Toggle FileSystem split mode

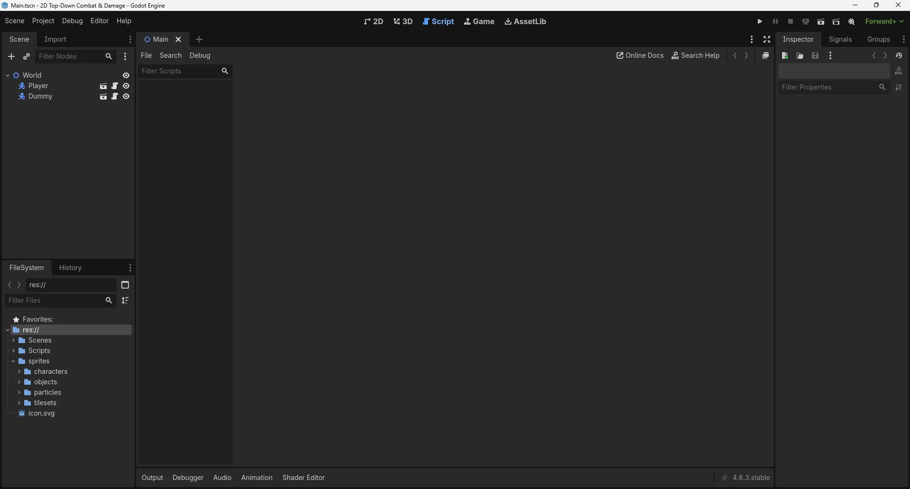pyautogui.click(x=125, y=285)
